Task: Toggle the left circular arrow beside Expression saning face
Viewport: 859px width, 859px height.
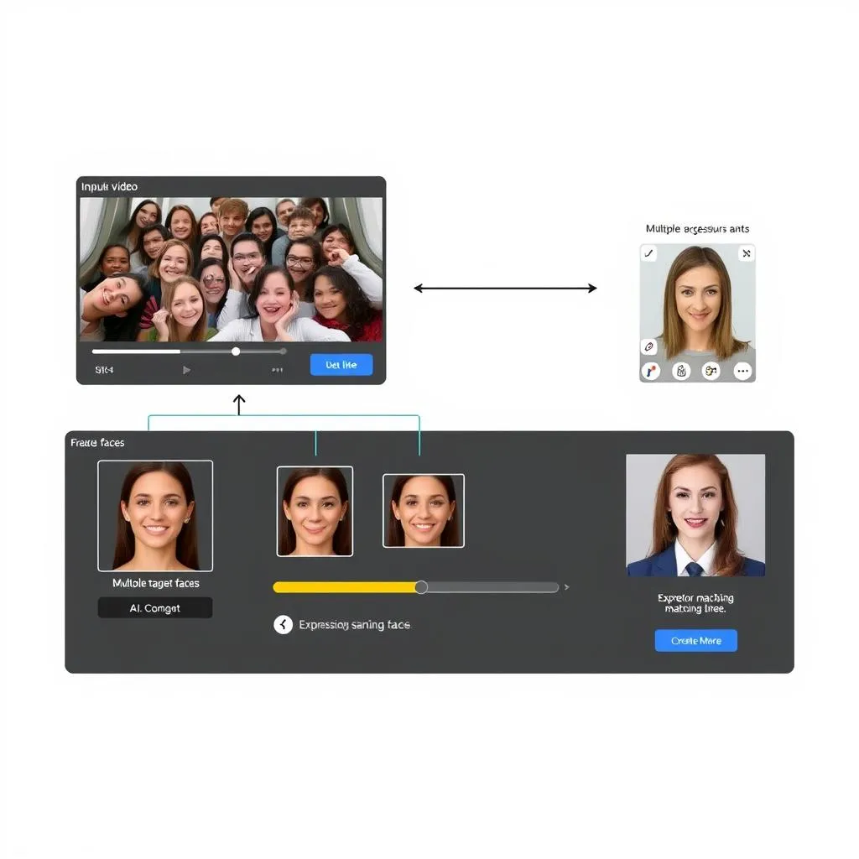Action: 283,624
